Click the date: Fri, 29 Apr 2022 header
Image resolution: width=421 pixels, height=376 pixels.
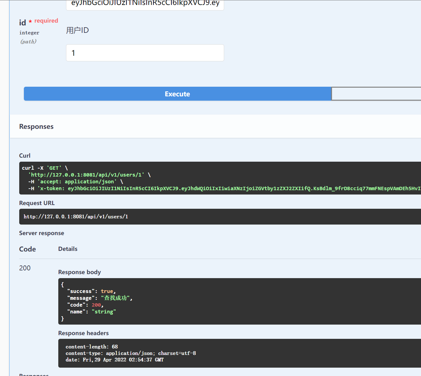(x=115, y=360)
